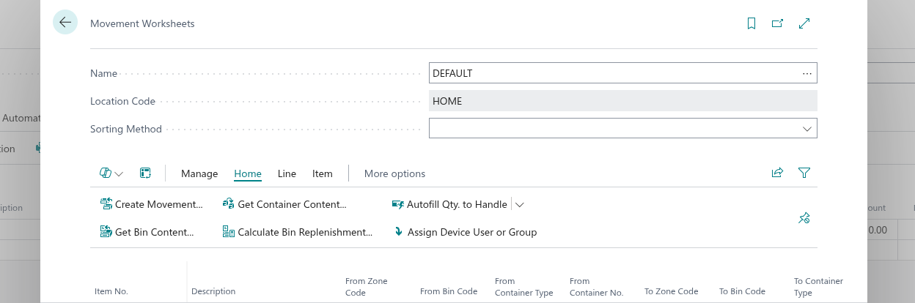
Task: Click the back arrow button
Action: (x=65, y=23)
